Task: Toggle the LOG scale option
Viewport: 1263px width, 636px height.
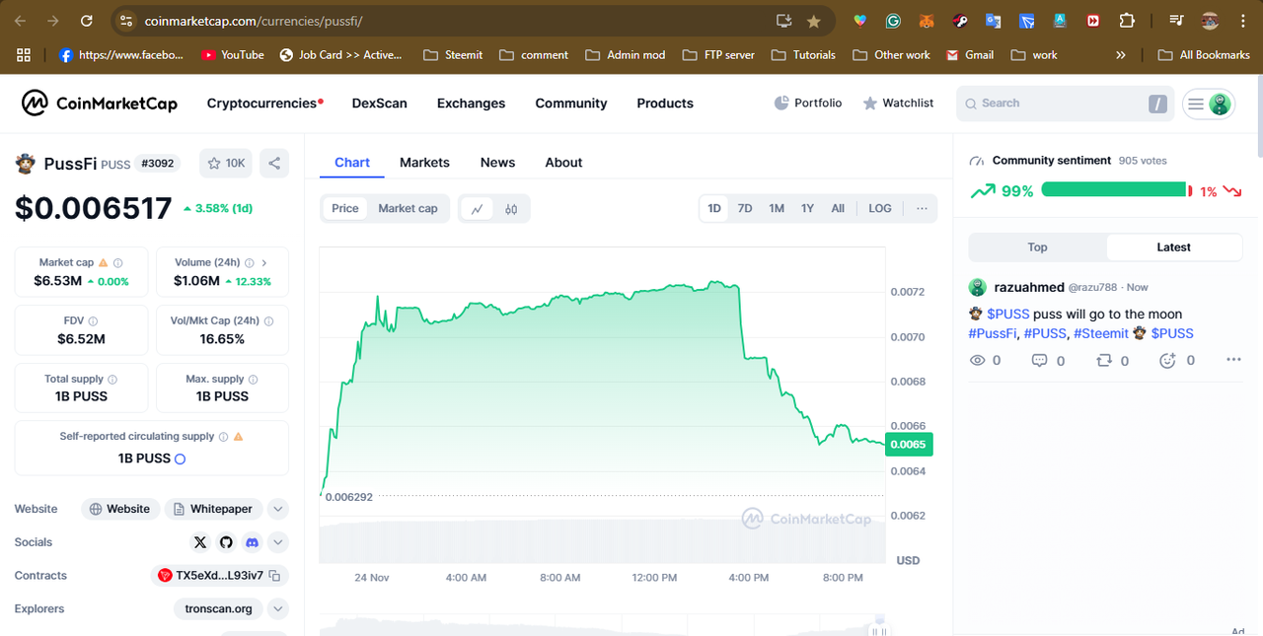Action: tap(879, 208)
